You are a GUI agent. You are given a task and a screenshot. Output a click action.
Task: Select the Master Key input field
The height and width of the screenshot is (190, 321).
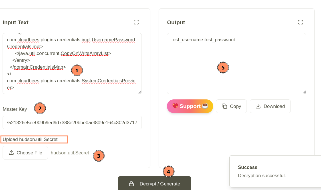[x=72, y=122]
